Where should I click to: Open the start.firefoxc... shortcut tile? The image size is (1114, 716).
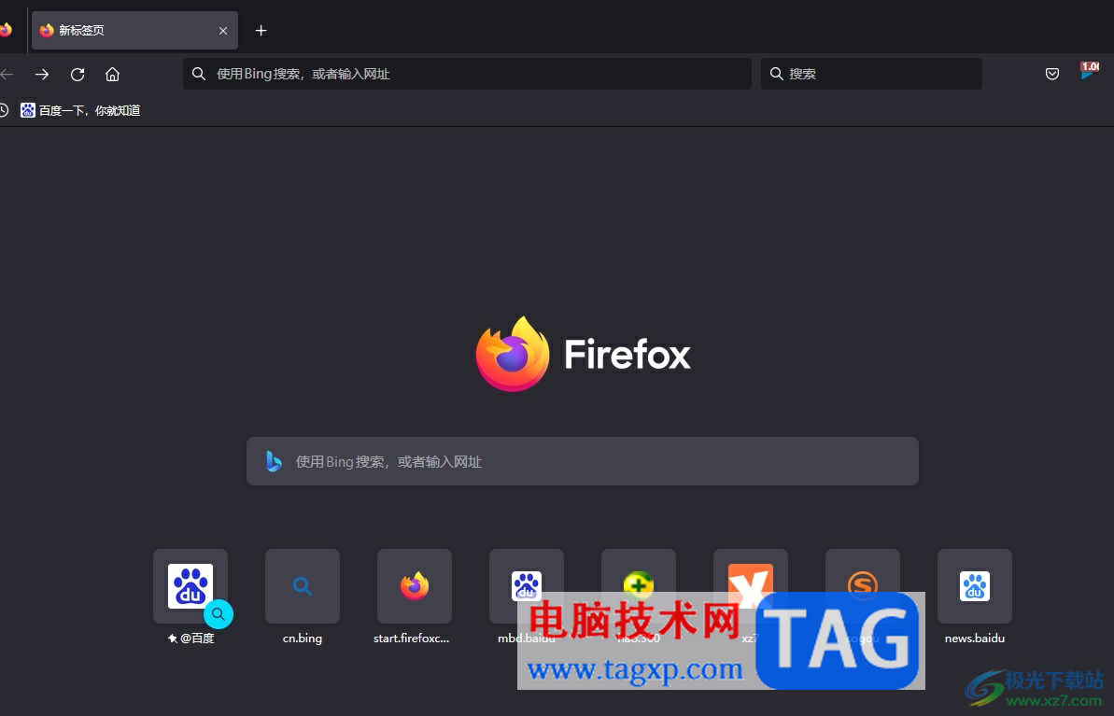pos(415,586)
